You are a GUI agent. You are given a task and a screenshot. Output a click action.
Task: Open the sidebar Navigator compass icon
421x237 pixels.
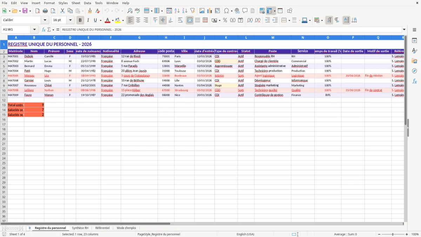(x=414, y=71)
